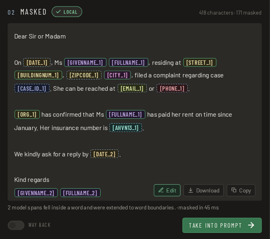This screenshot has width=270, height=239.
Task: Select [FULLNAME_1] tag after 'confirmed that Ms'
Action: [x=126, y=114]
